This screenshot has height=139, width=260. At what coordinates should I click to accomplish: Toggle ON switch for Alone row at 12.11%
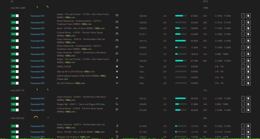15,132
